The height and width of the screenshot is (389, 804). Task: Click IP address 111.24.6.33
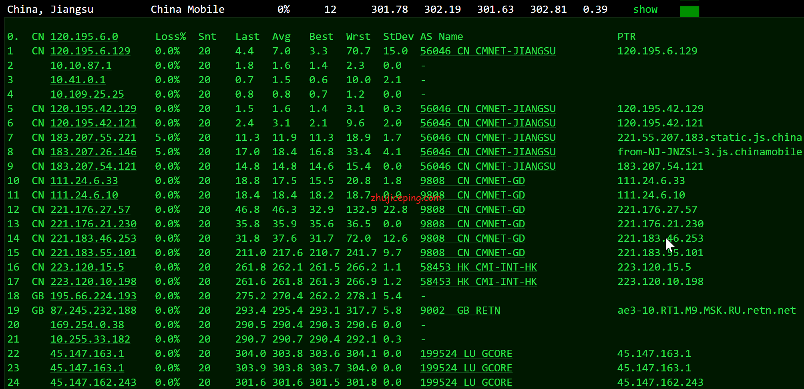pyautogui.click(x=84, y=181)
